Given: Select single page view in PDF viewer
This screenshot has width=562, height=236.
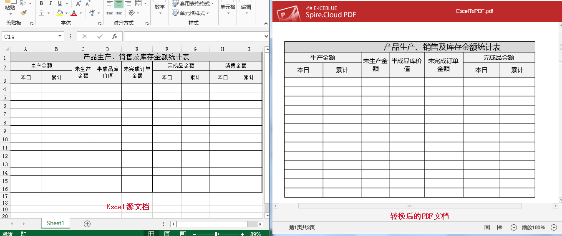Looking at the screenshot, I should tap(486, 228).
